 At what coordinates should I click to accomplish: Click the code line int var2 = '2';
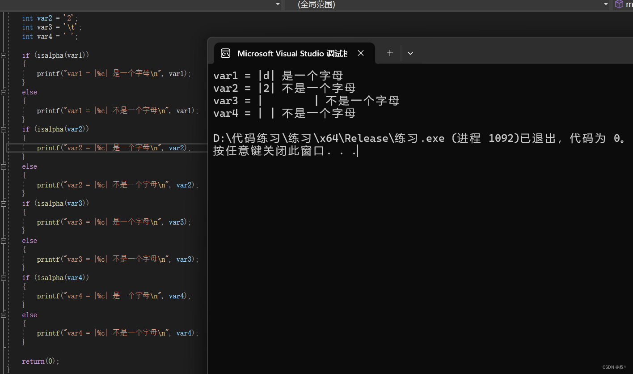50,18
